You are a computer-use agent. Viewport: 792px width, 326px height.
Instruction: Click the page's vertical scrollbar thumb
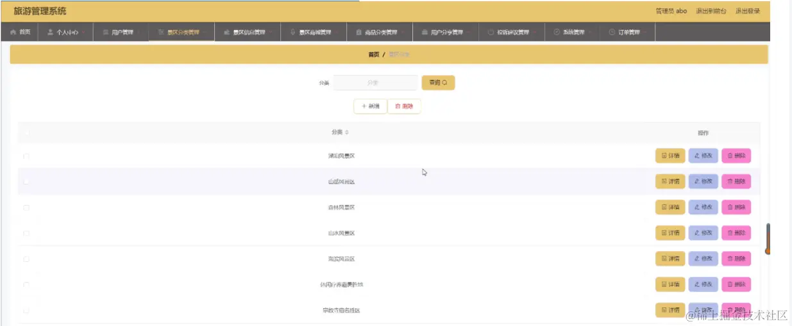[x=767, y=239]
